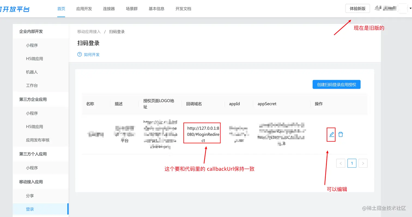The image size is (412, 217).
Task: Go to next page arrow in pagination
Action: click(363, 163)
